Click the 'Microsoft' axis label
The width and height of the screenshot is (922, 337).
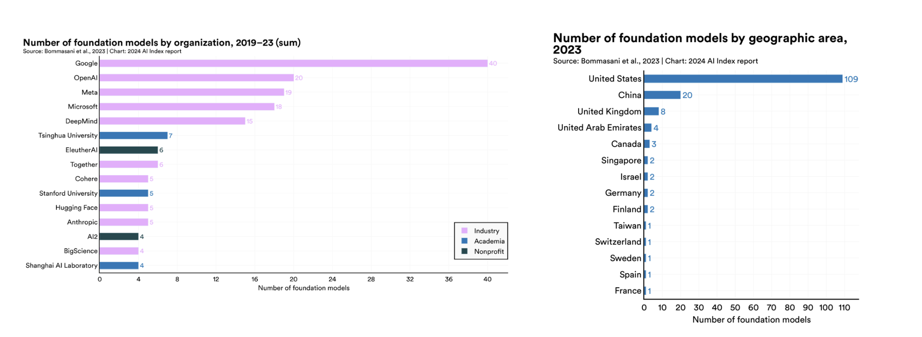(82, 106)
